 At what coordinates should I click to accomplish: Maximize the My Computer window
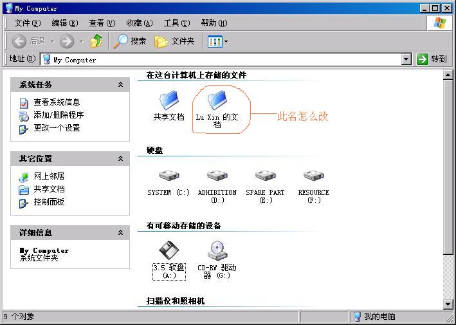coord(435,8)
